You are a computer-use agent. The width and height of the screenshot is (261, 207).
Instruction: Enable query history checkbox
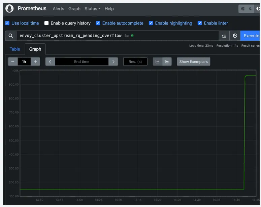(x=47, y=23)
